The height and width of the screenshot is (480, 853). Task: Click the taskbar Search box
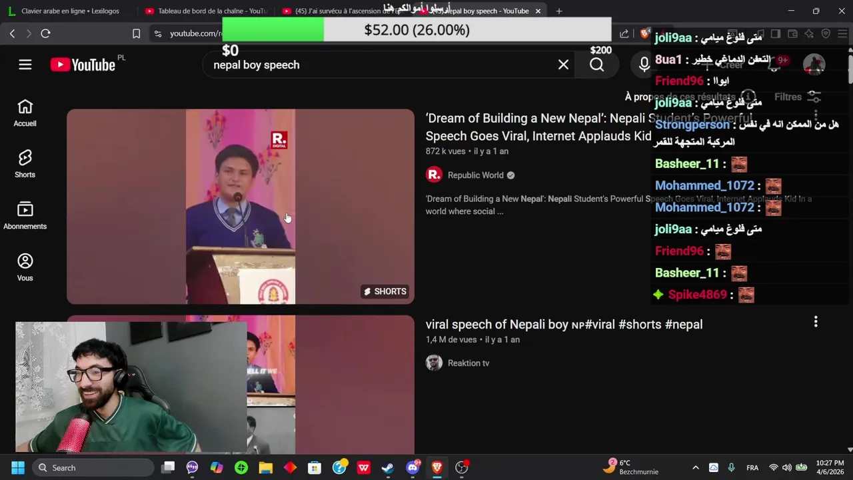[94, 467]
